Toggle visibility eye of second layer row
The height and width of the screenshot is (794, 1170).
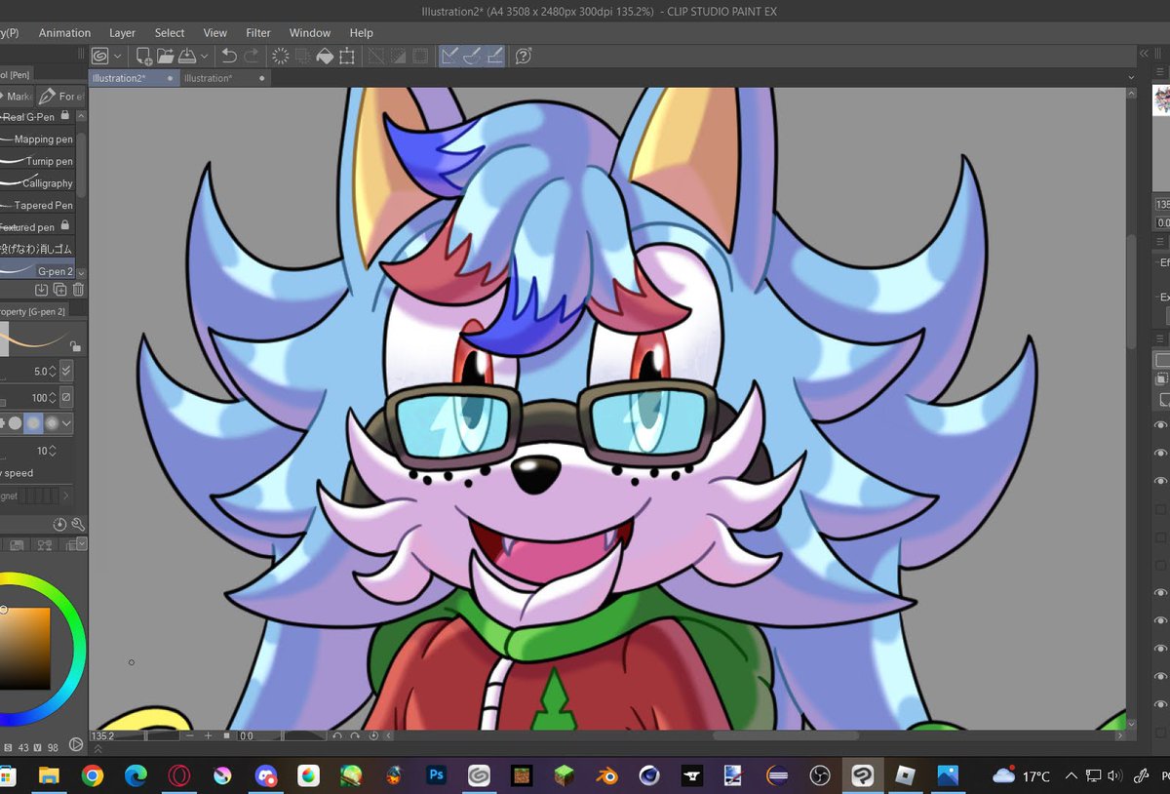(x=1160, y=454)
